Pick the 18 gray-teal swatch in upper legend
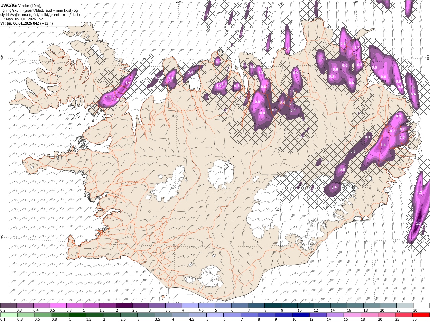The image size is (430, 322). (x=372, y=305)
